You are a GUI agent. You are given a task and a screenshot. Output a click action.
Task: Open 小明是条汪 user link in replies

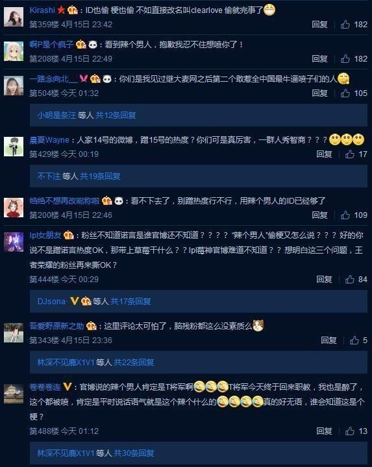(56, 115)
